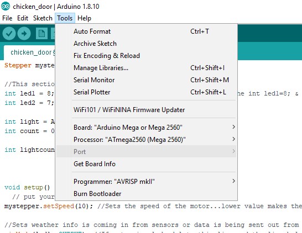Click the "//Sets weather info" comment line
The image size is (302, 233).
[152, 225]
